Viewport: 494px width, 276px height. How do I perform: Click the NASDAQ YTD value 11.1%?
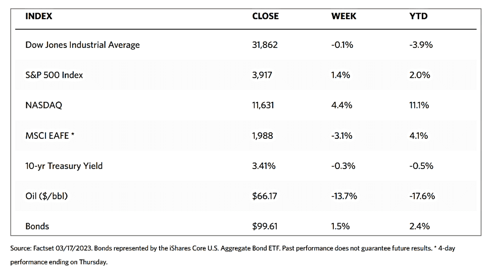(420, 105)
